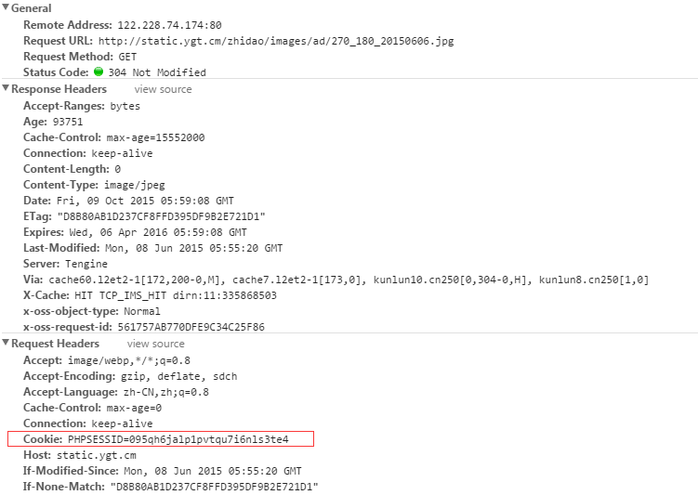
Task: Click view source beside Response Headers
Action: coord(163,89)
